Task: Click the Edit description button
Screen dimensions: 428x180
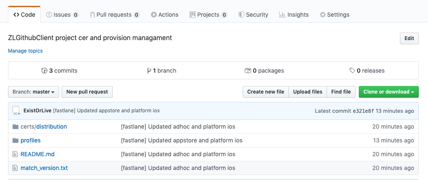Action: [409, 38]
